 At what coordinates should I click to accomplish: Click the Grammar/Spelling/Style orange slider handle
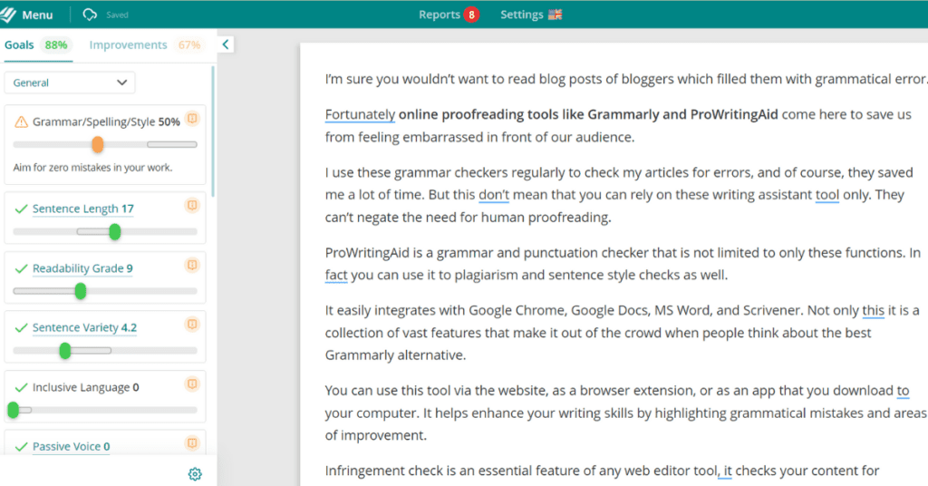[x=98, y=144]
